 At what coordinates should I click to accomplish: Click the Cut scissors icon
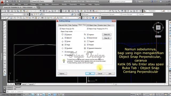[85, 11]
